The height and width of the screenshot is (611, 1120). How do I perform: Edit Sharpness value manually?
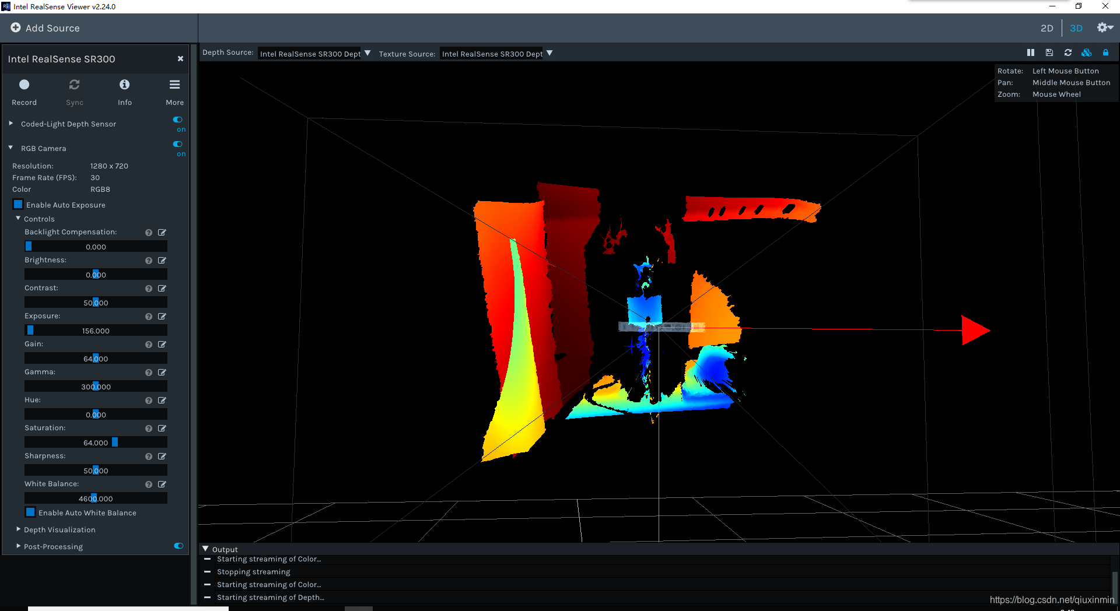point(162,456)
